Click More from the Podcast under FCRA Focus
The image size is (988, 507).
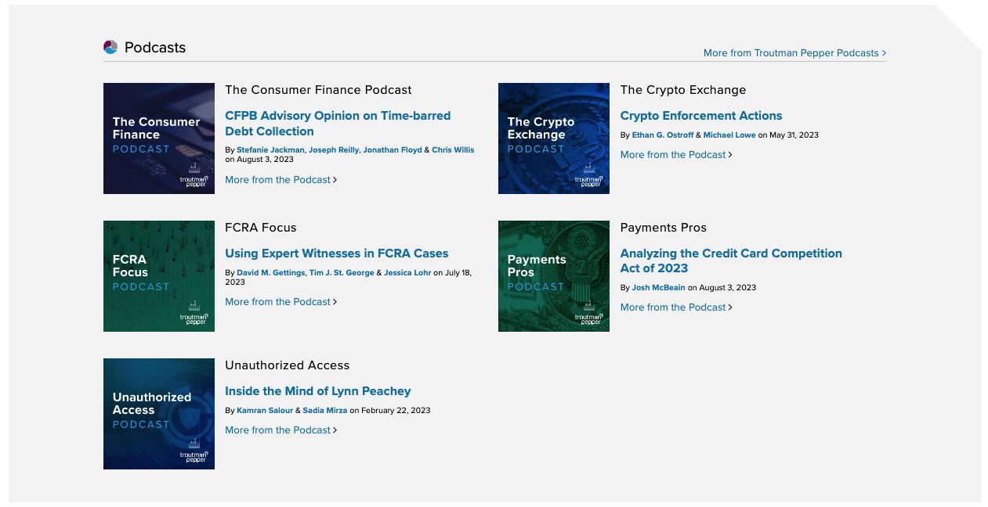(280, 302)
